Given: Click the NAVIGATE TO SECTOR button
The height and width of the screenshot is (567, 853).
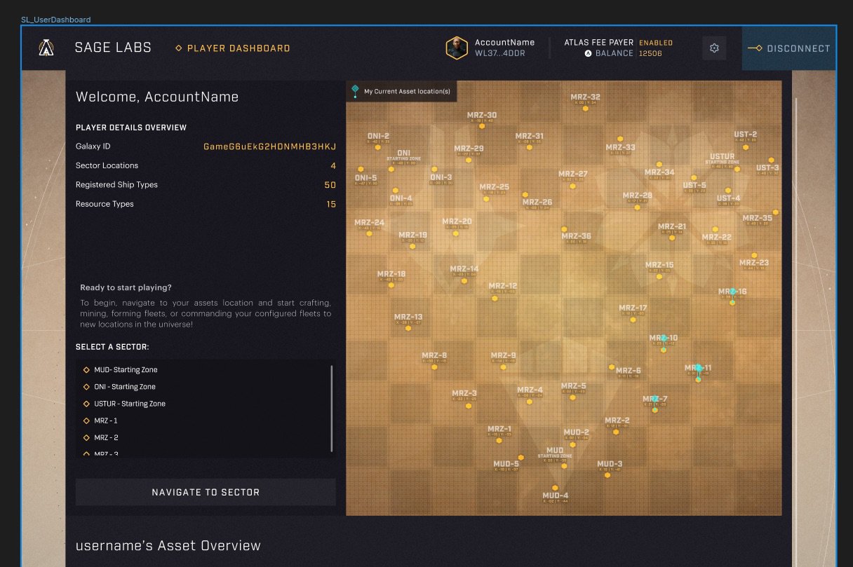Looking at the screenshot, I should [x=206, y=491].
